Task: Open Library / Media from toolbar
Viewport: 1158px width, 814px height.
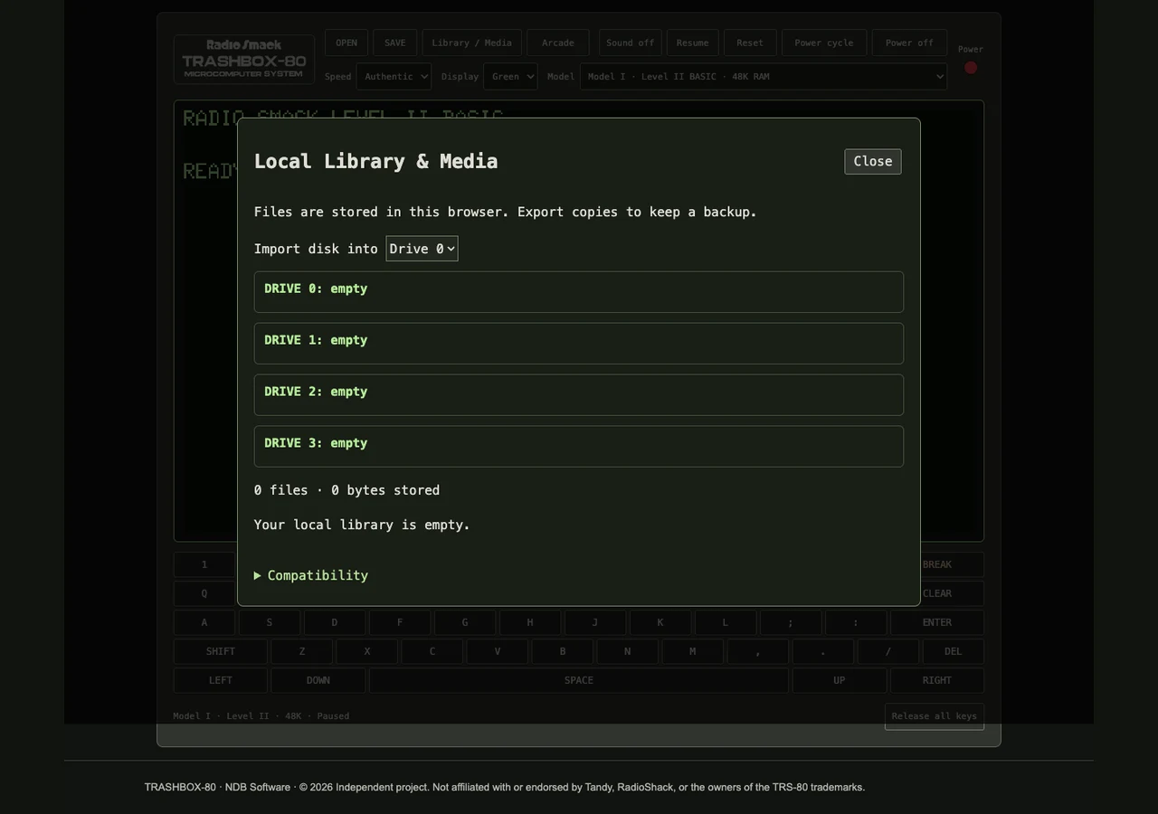Action: tap(471, 43)
